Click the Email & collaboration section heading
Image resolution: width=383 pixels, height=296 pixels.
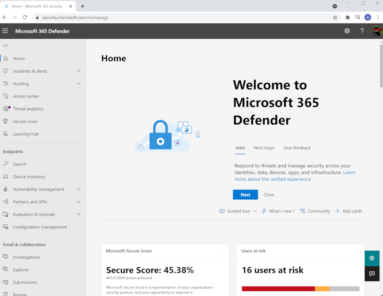coord(24,244)
